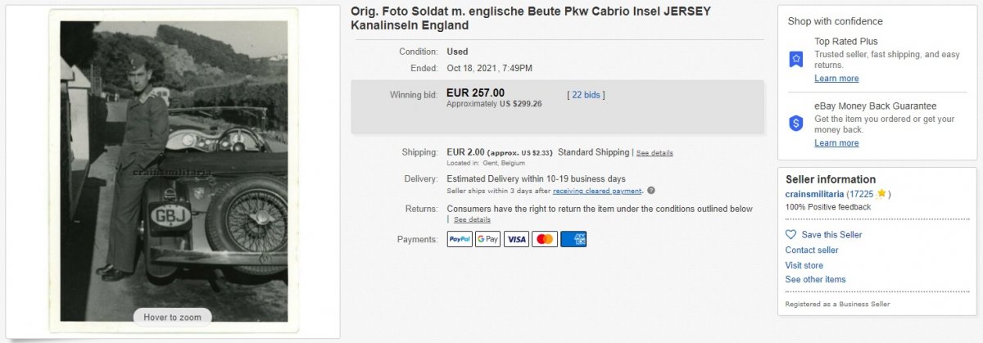The height and width of the screenshot is (343, 983).
Task: Open the 22 bids history link
Action: click(586, 95)
